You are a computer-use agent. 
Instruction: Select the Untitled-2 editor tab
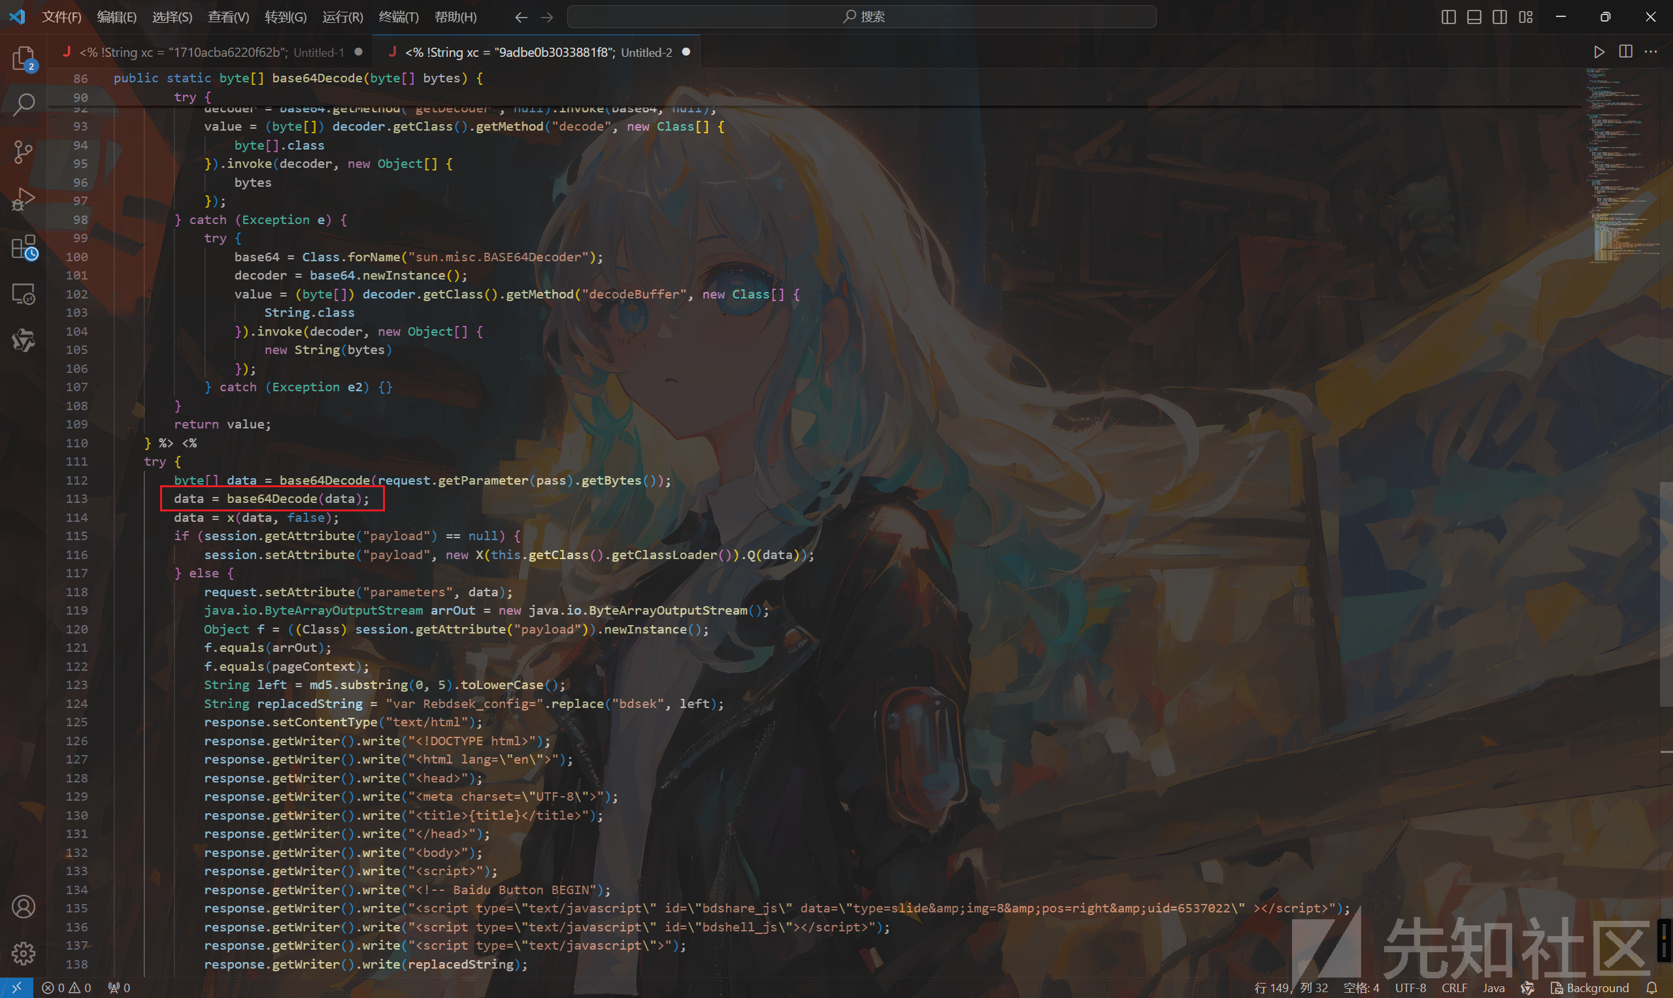(537, 52)
